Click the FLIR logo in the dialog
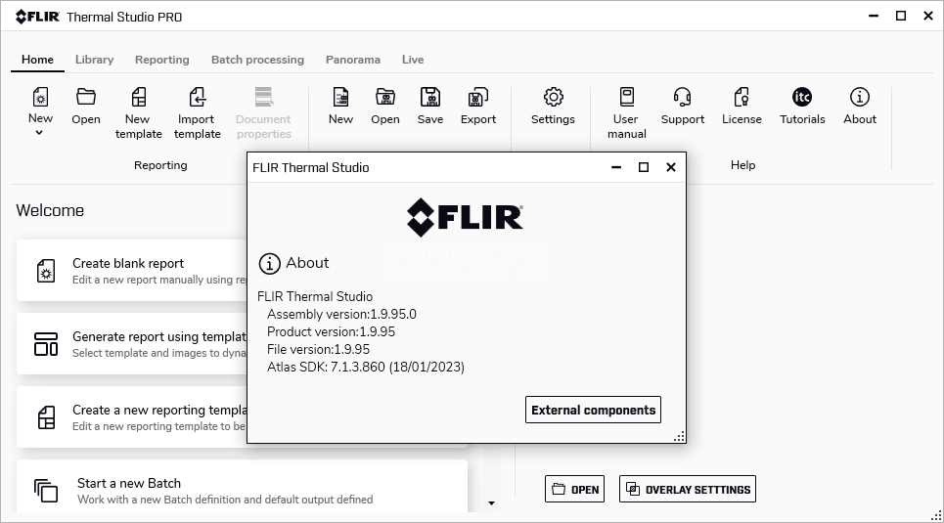 [x=465, y=217]
